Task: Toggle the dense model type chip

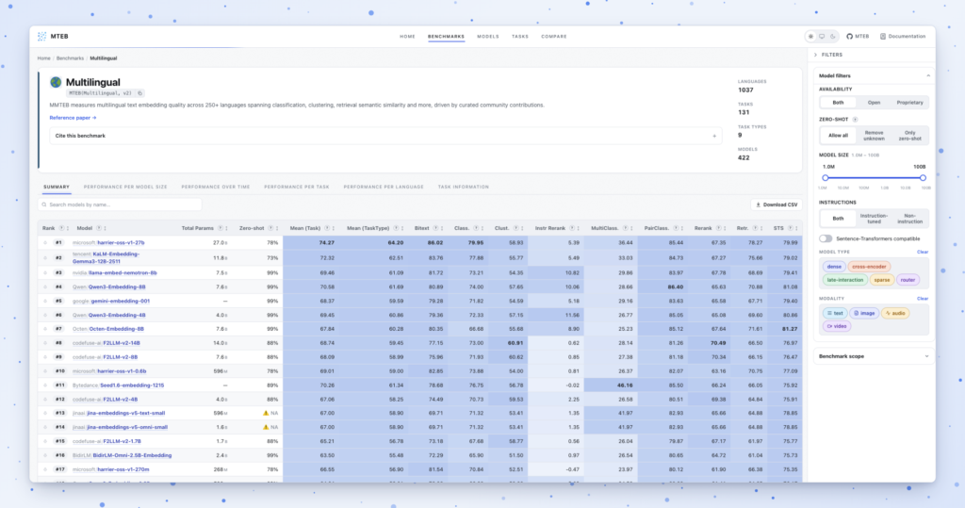Action: point(834,267)
